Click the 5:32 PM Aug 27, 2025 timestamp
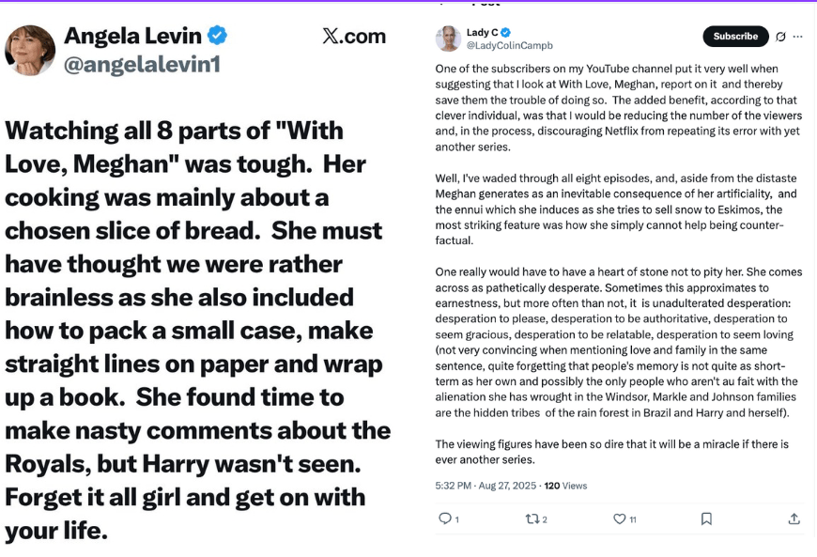Screen dimensions: 817x557 pos(485,486)
